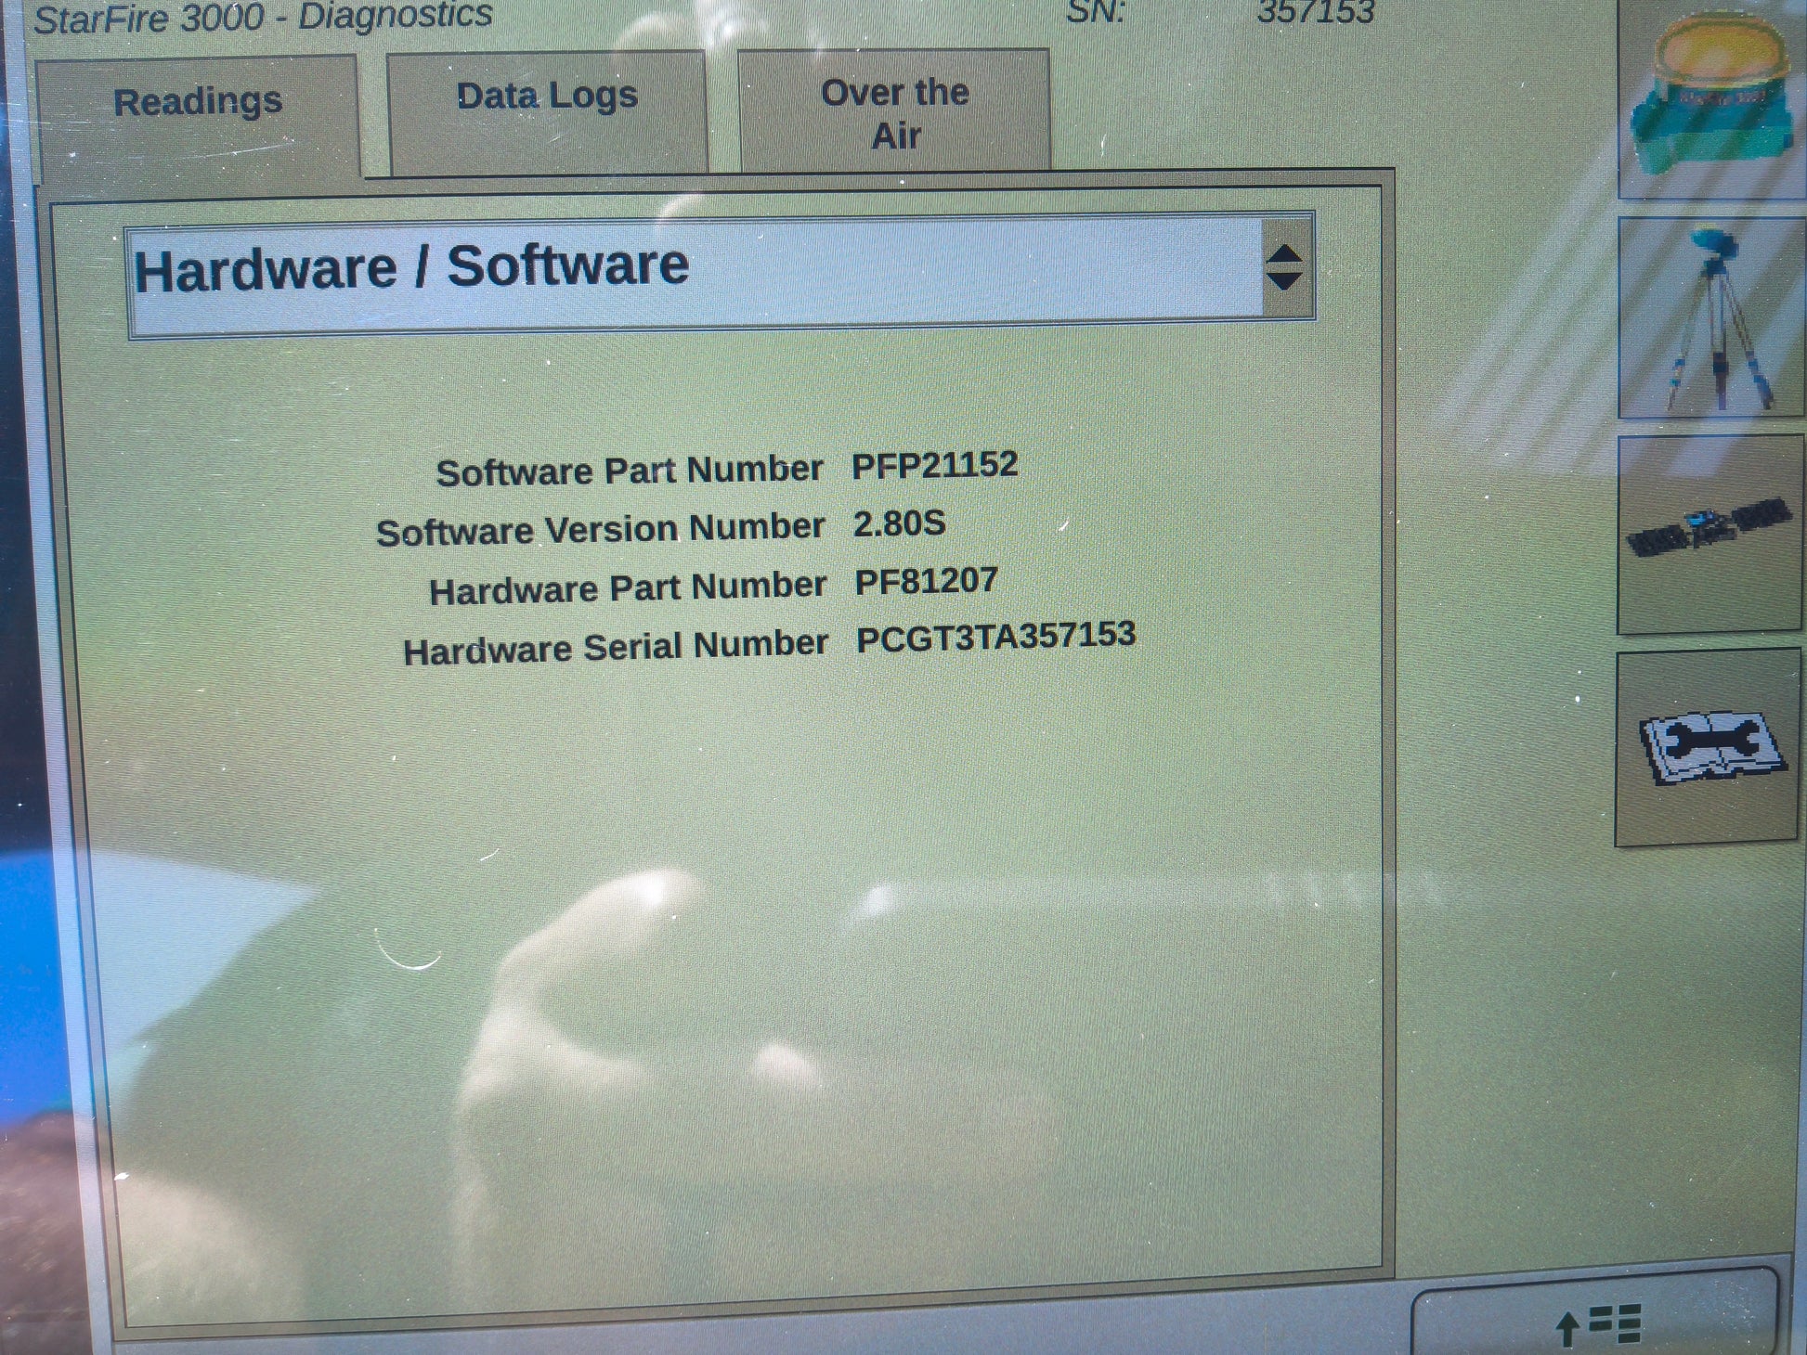1807x1355 pixels.
Task: Expand the Hardware / Software dropdown arrows
Action: tap(1285, 267)
